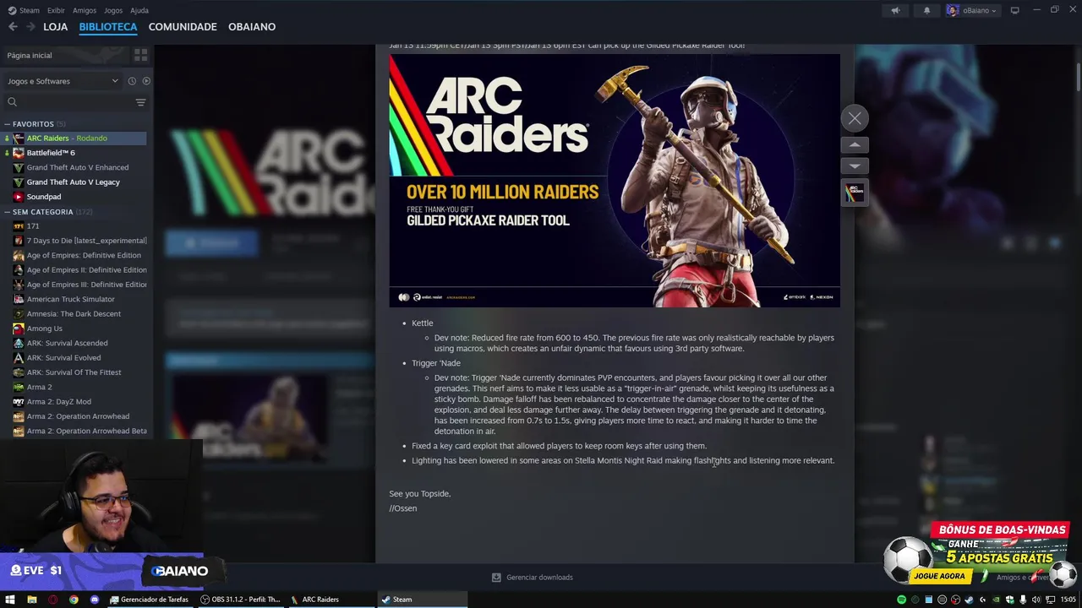Open the OBAIANO profile tab

click(252, 27)
